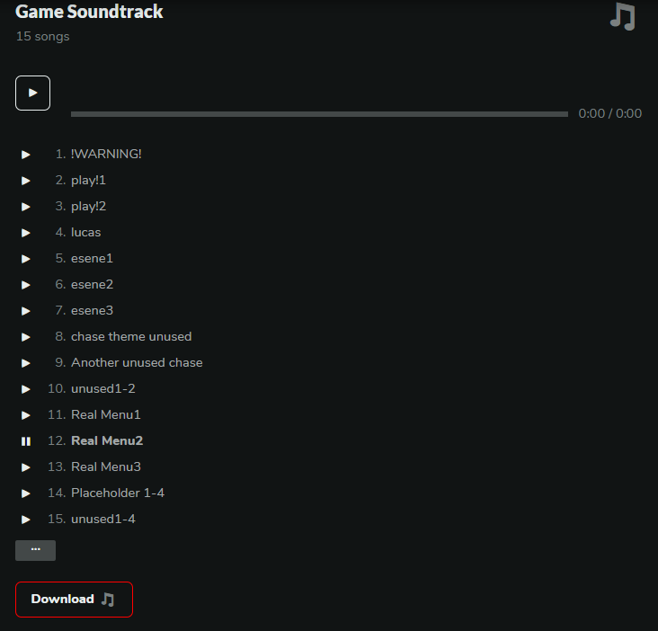The width and height of the screenshot is (658, 631).
Task: Select the esene2 song title
Action: click(x=92, y=285)
